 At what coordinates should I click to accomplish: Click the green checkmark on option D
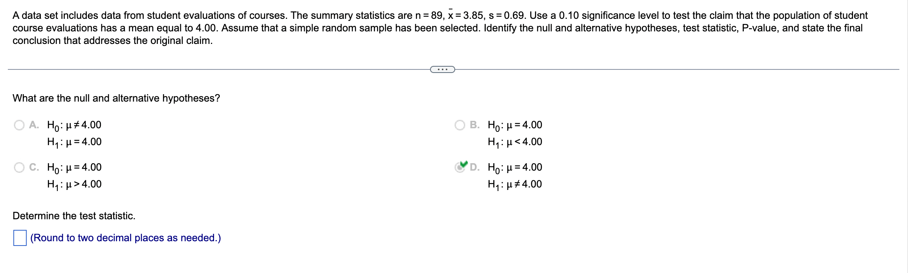point(464,164)
